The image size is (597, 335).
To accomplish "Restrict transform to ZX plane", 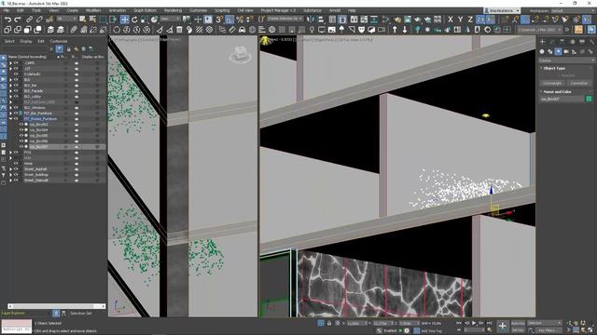I will tap(480, 20).
